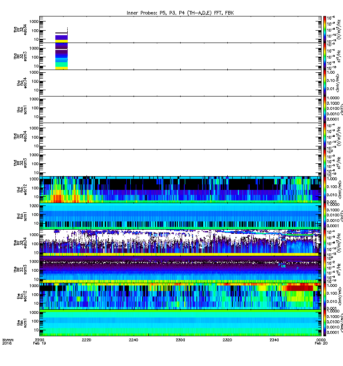This screenshot has width=343, height=366.
Task: Click the 'thd fbk edc12' panel label
Action: (22, 190)
